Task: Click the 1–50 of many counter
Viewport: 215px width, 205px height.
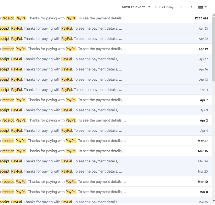Action: tap(164, 7)
